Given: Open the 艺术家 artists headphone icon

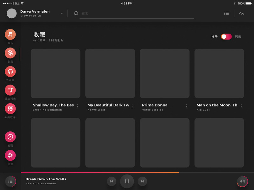Looking at the screenshot, I should pos(10,72).
